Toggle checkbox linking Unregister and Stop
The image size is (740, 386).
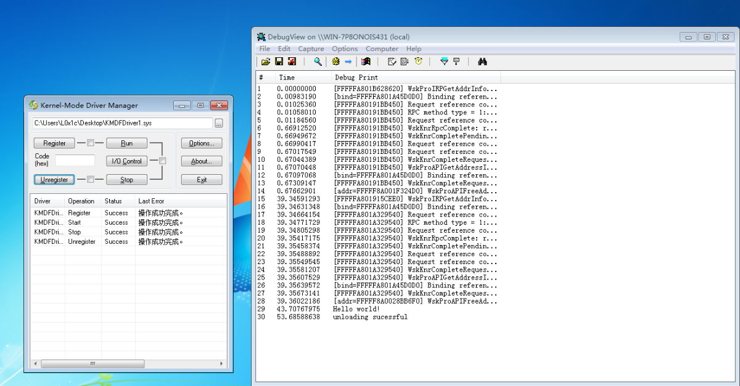tap(90, 180)
